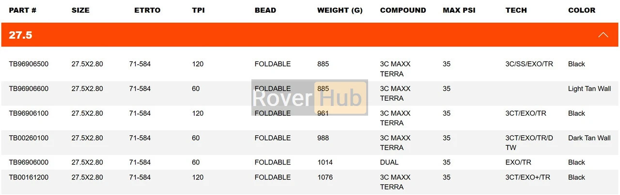Click the Rover Hub watermark logo

pos(309,98)
